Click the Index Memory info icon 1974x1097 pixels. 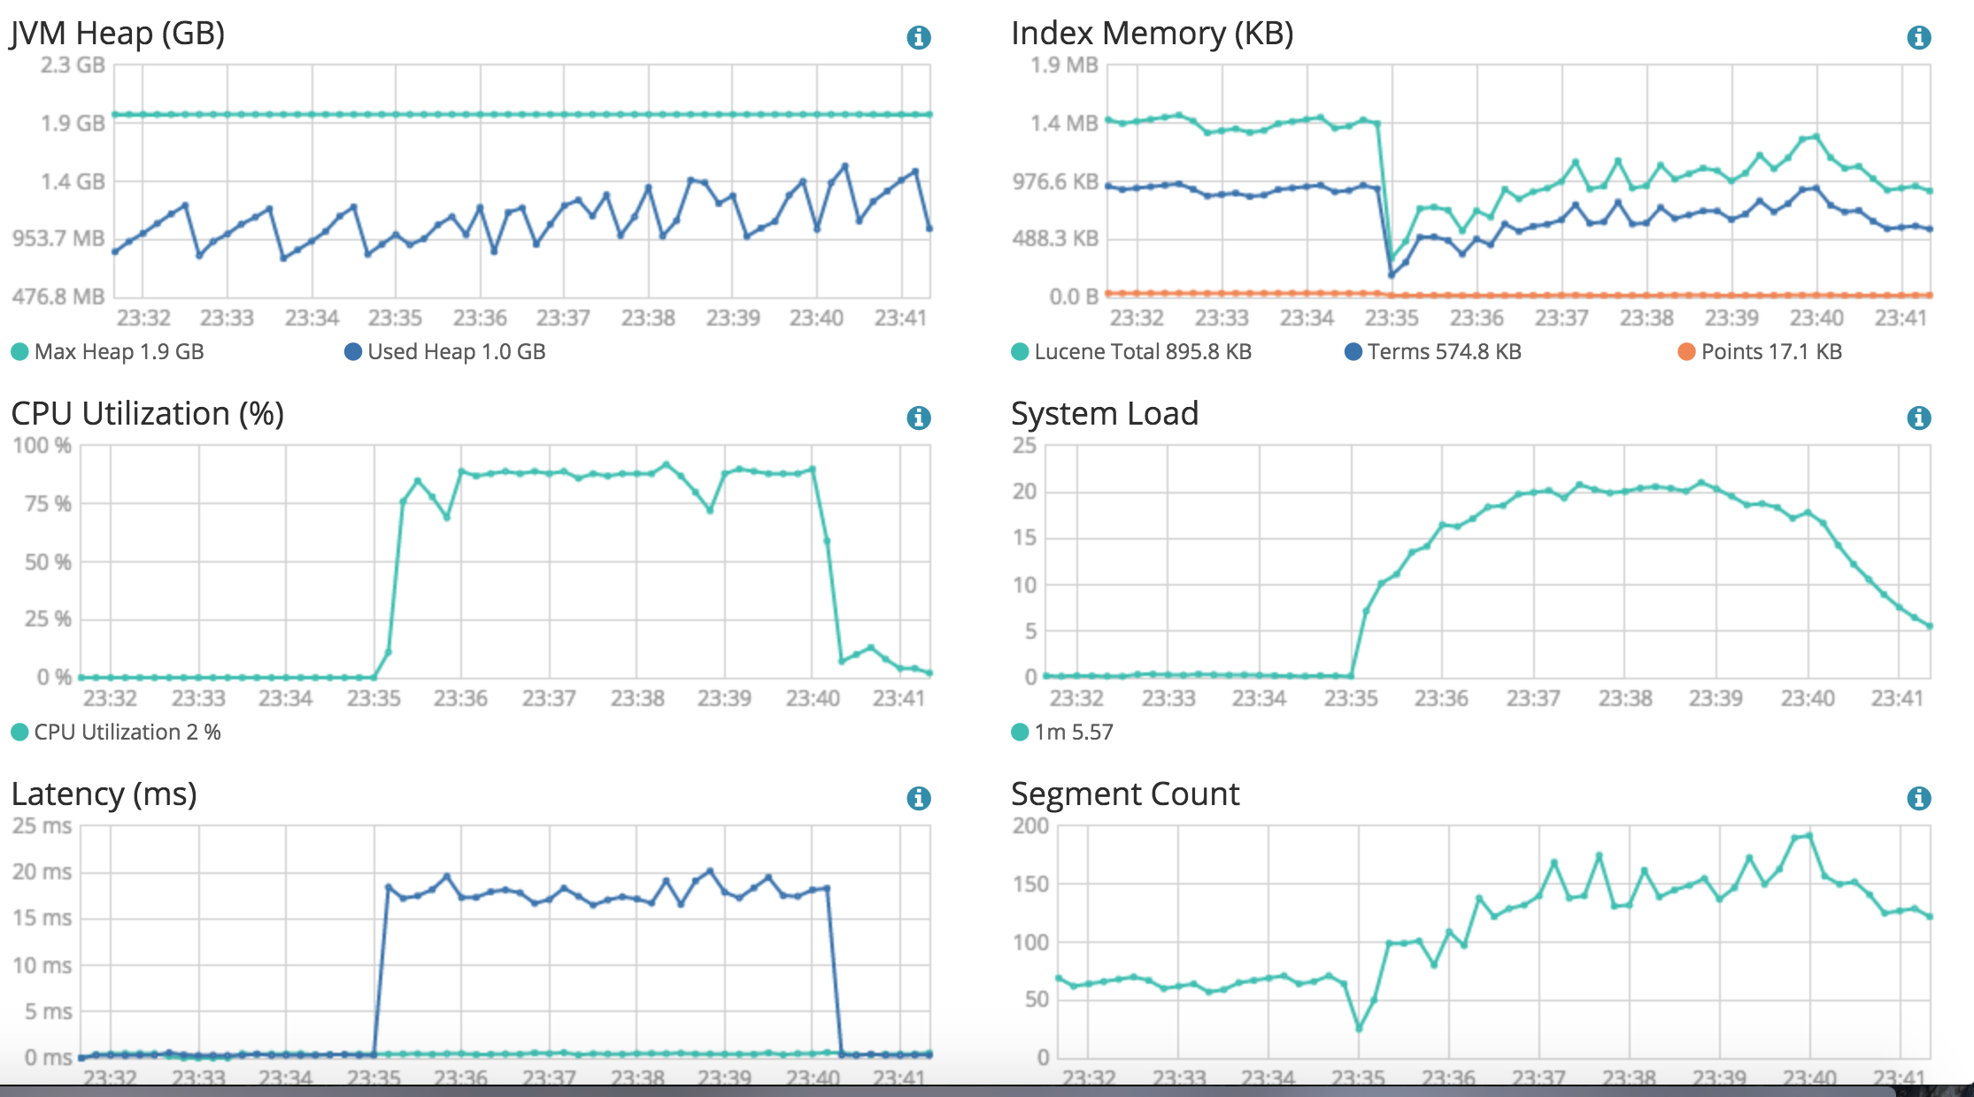(x=1918, y=37)
